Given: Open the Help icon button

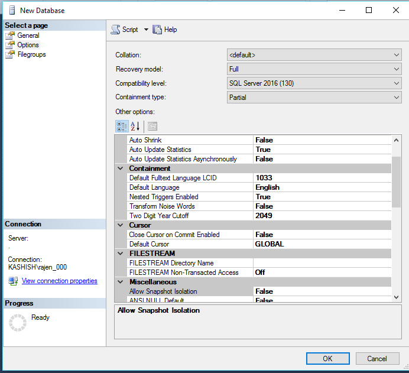Looking at the screenshot, I should point(157,30).
